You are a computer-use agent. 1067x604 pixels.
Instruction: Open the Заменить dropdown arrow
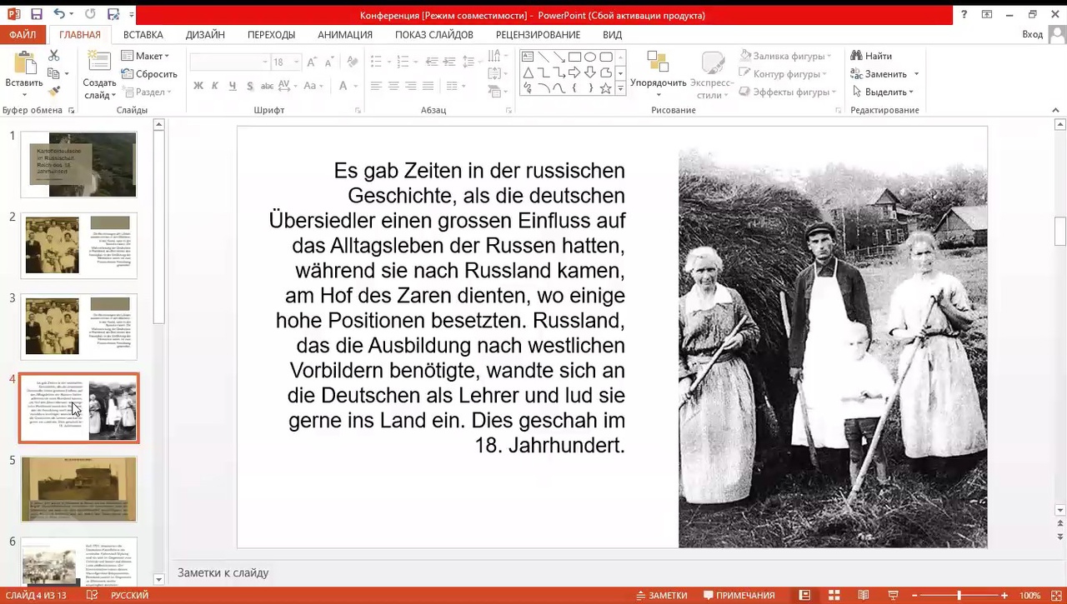[916, 74]
